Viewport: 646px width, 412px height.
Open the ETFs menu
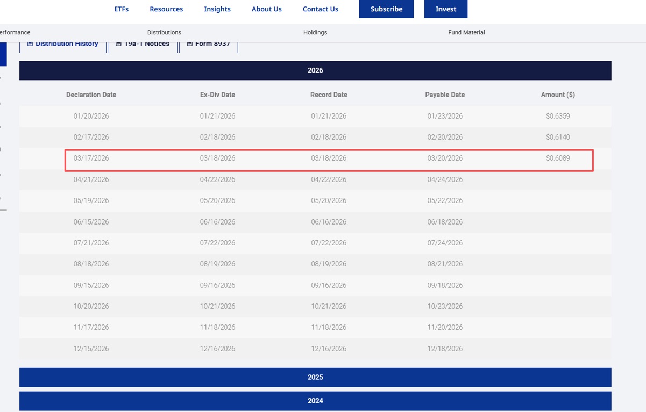pyautogui.click(x=122, y=9)
